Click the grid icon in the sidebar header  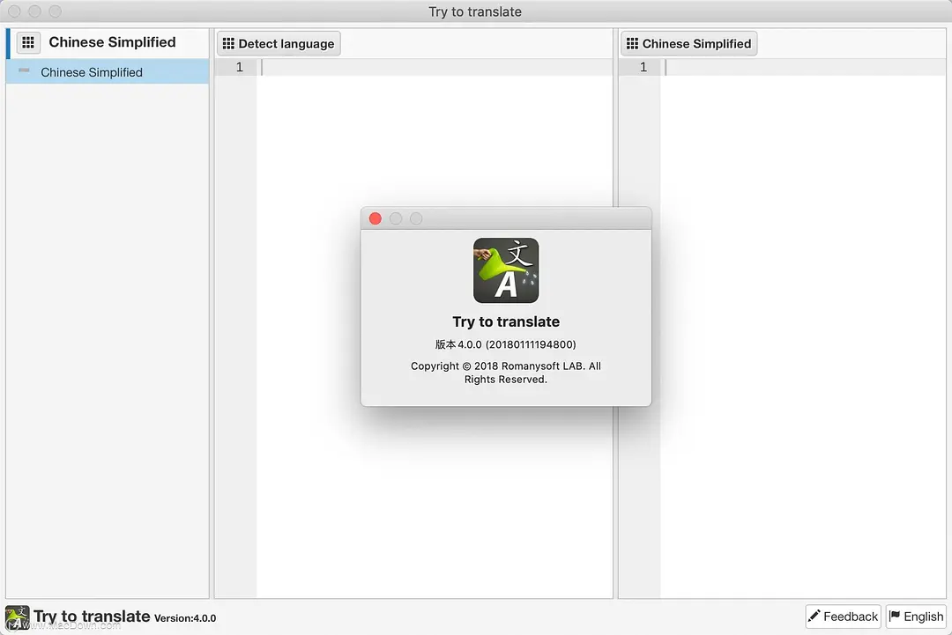coord(28,42)
